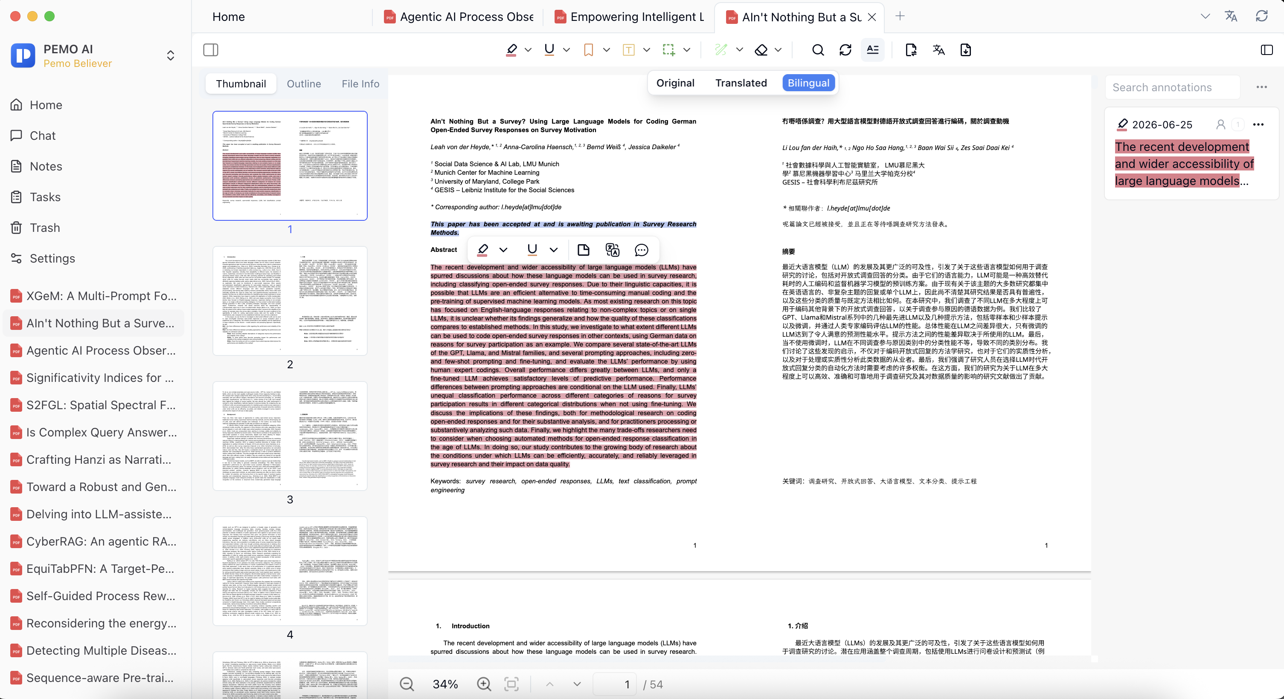1284x699 pixels.
Task: Open eraser dropdown arrow
Action: [778, 50]
